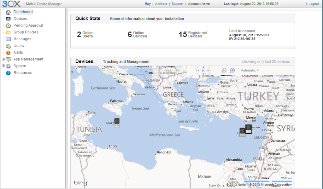Open Resources in the sidebar
Viewport: 323px width, 189px height.
pos(23,73)
